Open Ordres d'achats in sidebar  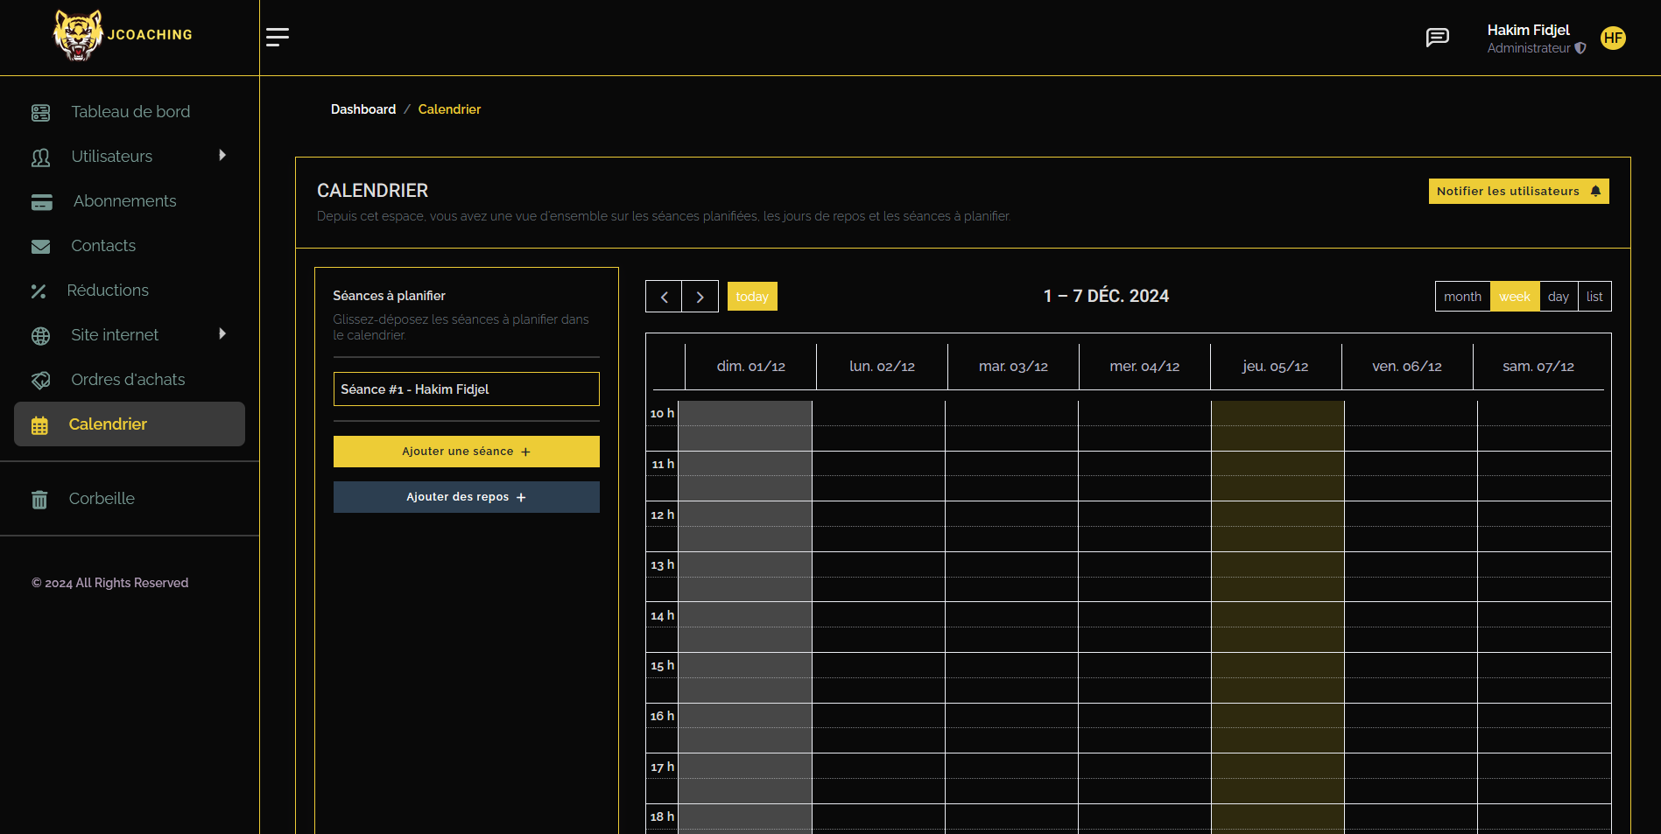point(128,380)
